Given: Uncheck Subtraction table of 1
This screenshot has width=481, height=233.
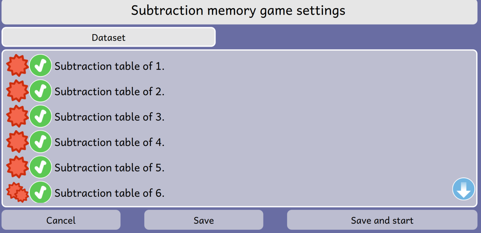Looking at the screenshot, I should click(41, 65).
